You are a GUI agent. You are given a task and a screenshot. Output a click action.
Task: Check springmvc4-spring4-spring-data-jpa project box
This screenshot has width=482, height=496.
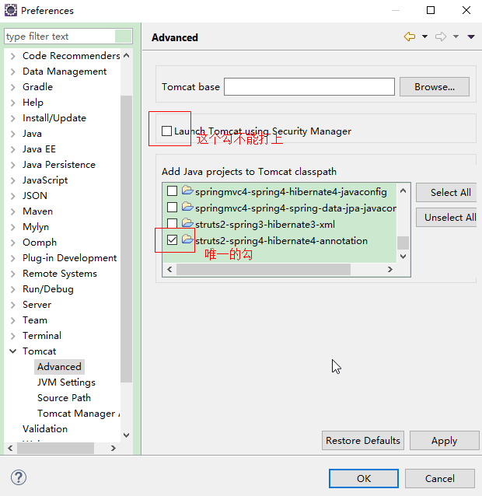pyautogui.click(x=172, y=208)
